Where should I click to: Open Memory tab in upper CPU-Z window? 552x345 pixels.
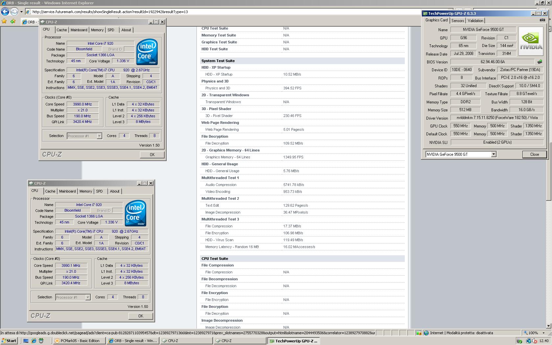97,30
